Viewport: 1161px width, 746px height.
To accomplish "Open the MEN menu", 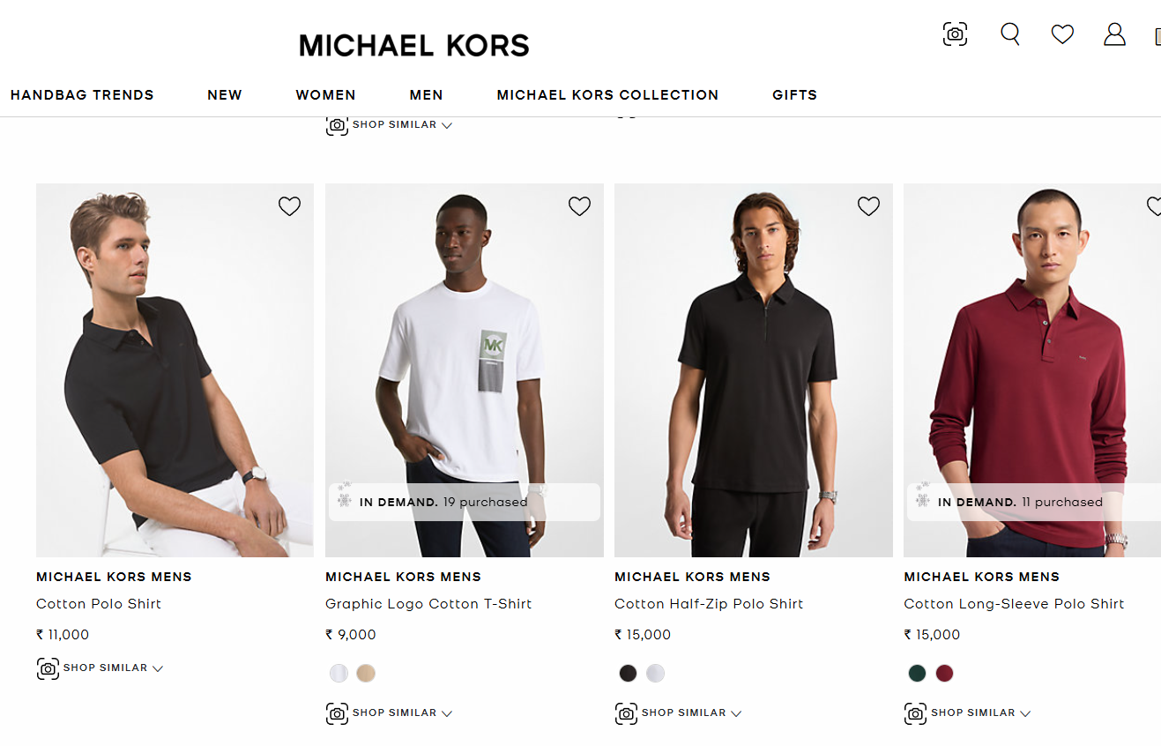I will click(426, 95).
